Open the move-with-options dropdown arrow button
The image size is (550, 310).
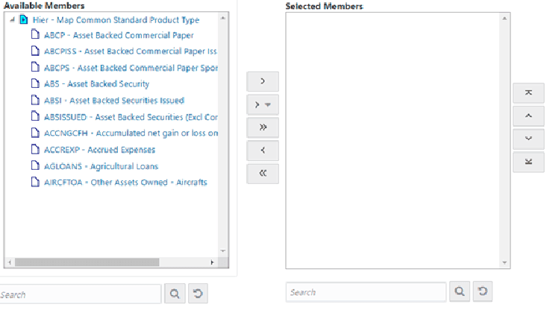[x=263, y=105]
